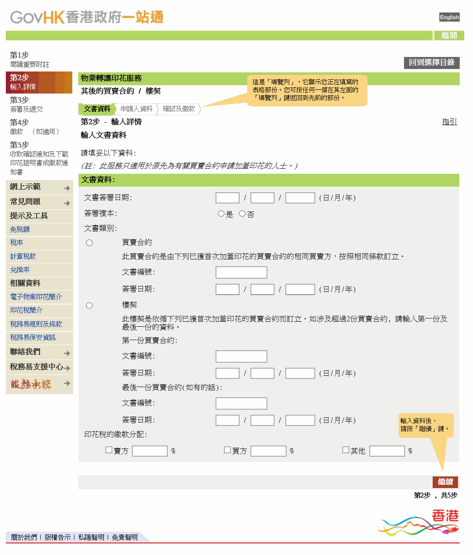Switch the page to English

pos(449,17)
